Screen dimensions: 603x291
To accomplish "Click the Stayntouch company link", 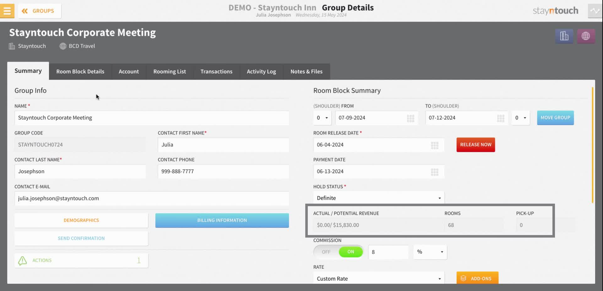I will pos(27,46).
